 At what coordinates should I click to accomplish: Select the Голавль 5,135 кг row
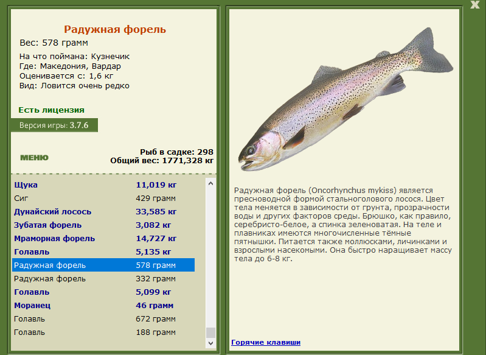(x=103, y=251)
